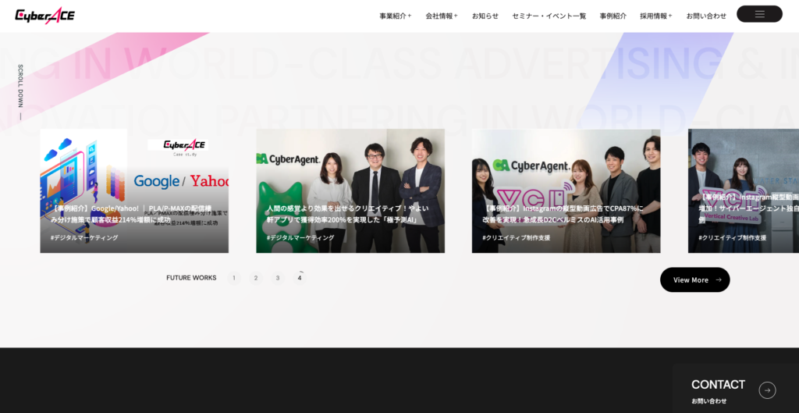Viewport: 799px width, 413px height.
Task: Click the CyberACE logo in header
Action: click(44, 16)
